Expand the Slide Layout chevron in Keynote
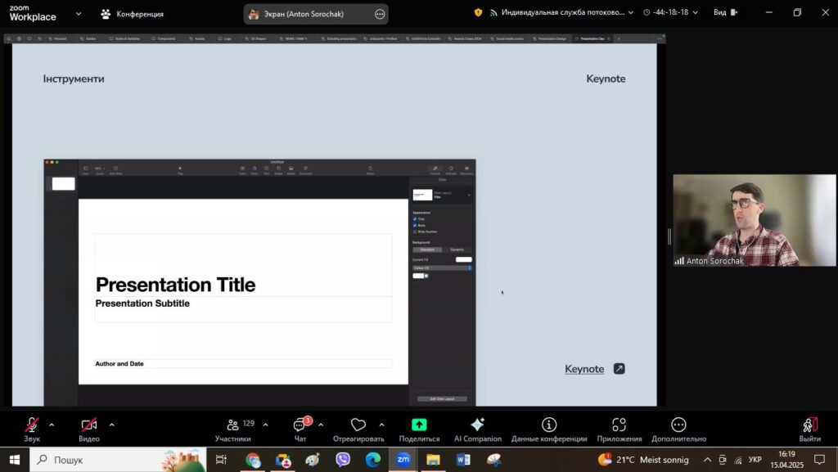This screenshot has width=838, height=472. coord(469,195)
